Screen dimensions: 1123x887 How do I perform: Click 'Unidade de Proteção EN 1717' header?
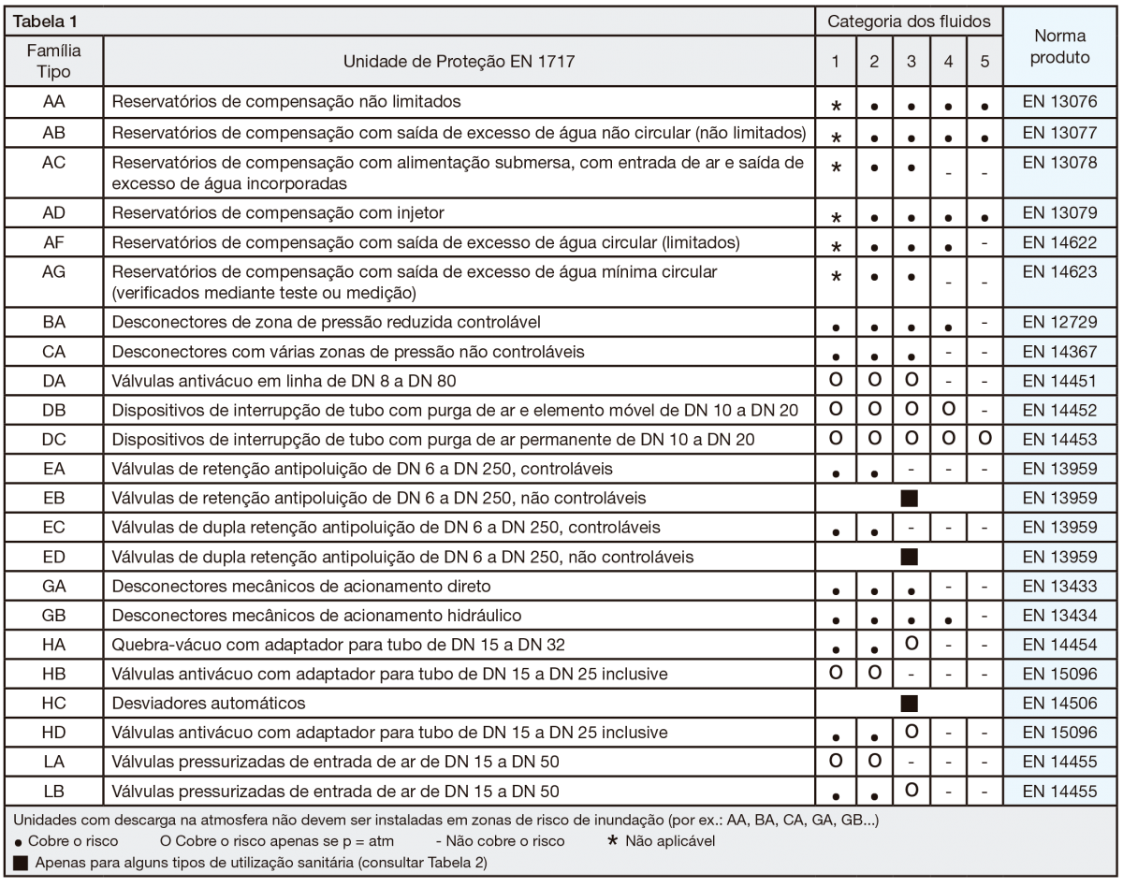tap(458, 62)
